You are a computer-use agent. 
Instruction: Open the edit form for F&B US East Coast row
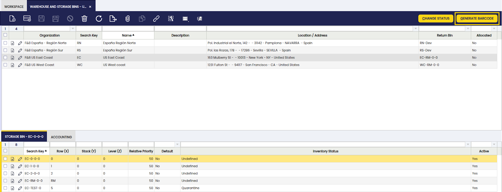(20, 58)
